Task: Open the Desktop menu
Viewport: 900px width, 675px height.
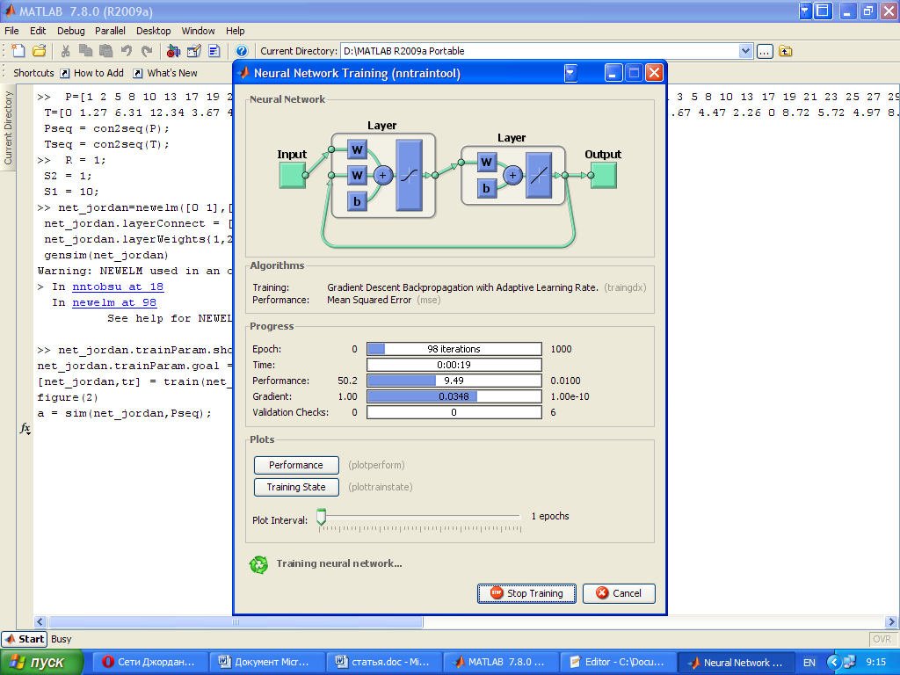Action: click(x=153, y=31)
